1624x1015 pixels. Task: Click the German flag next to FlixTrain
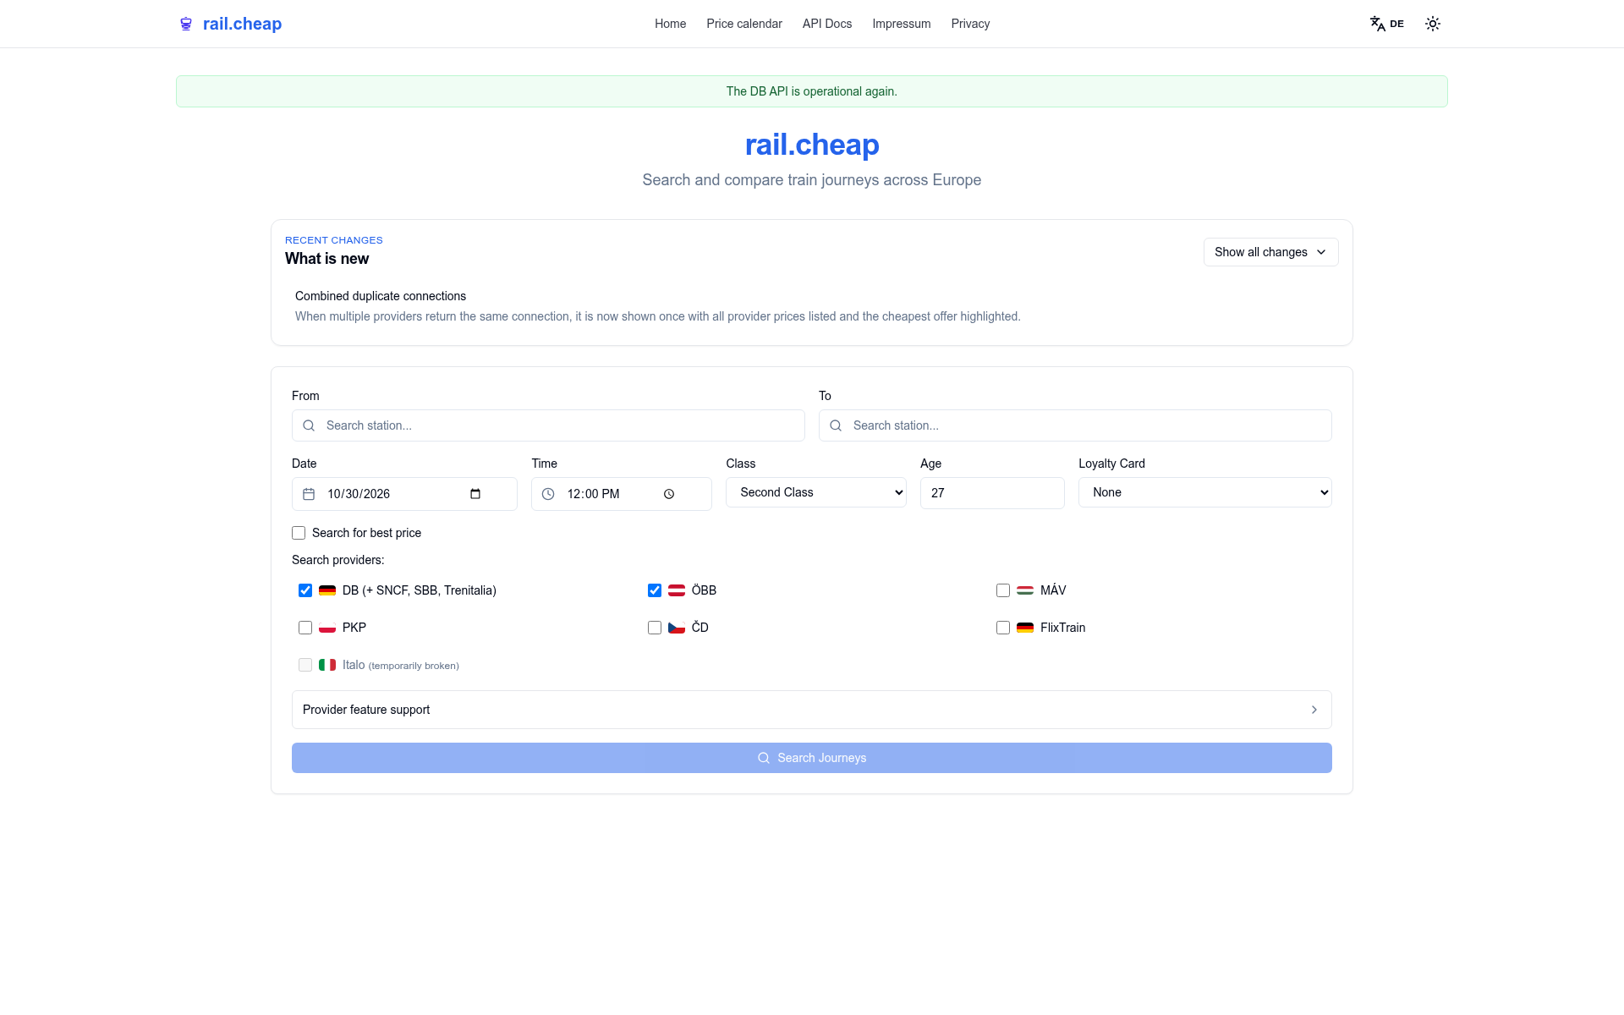click(1025, 628)
